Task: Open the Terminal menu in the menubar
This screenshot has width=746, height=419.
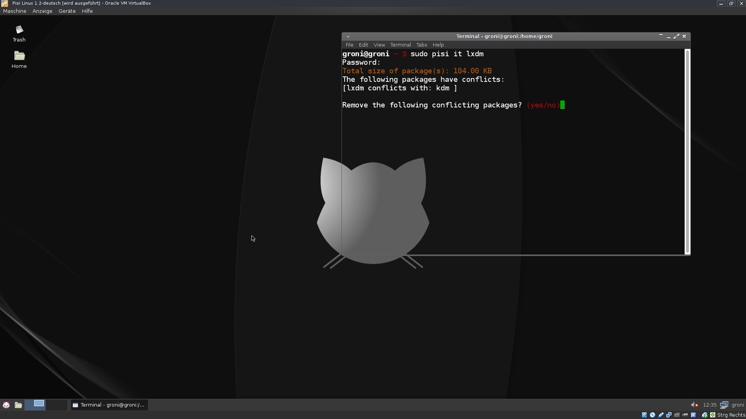Action: pyautogui.click(x=401, y=45)
